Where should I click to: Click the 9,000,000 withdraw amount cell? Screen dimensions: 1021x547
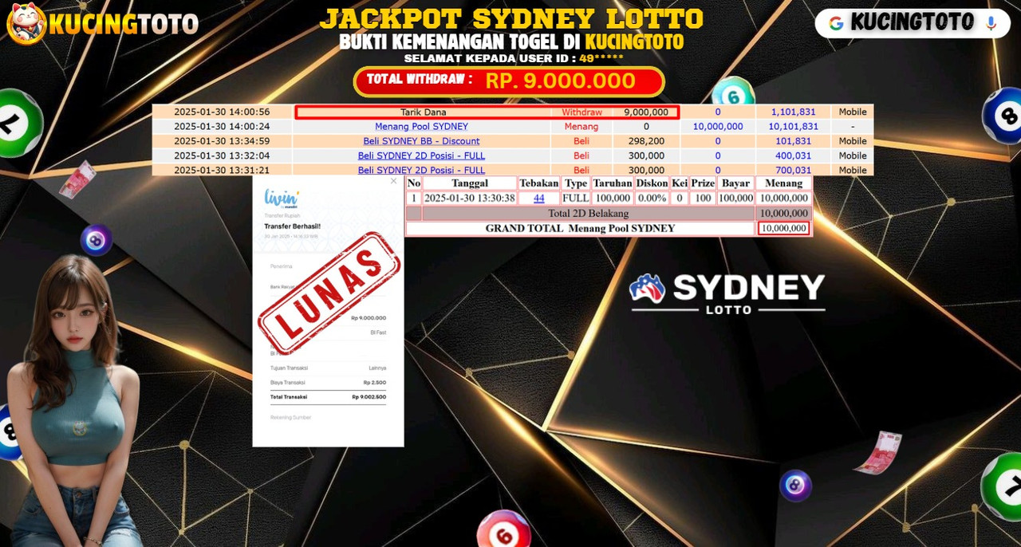click(646, 112)
